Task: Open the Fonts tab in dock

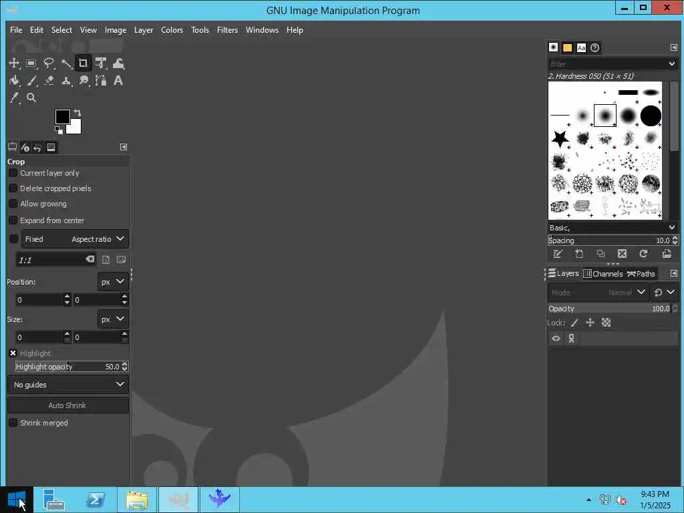Action: pyautogui.click(x=581, y=47)
